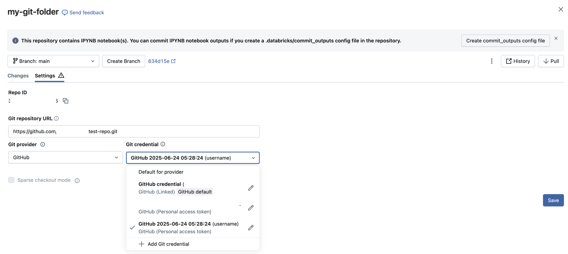Image resolution: width=568 pixels, height=254 pixels.
Task: Add a new Git credential
Action: click(x=168, y=244)
